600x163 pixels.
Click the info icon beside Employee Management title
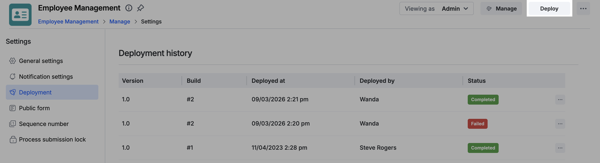[x=129, y=8]
